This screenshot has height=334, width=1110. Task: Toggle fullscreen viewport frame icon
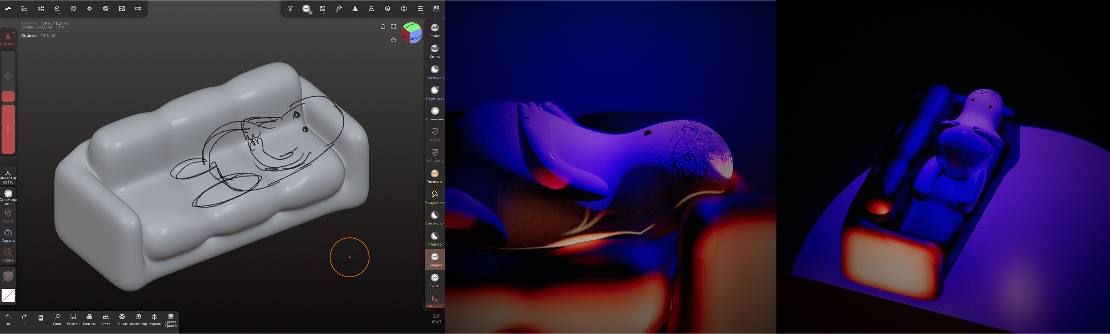point(393,27)
